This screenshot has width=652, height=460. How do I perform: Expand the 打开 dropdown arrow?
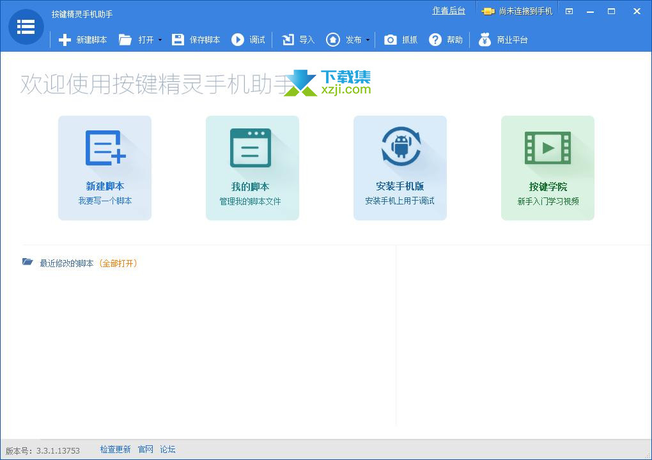[160, 40]
